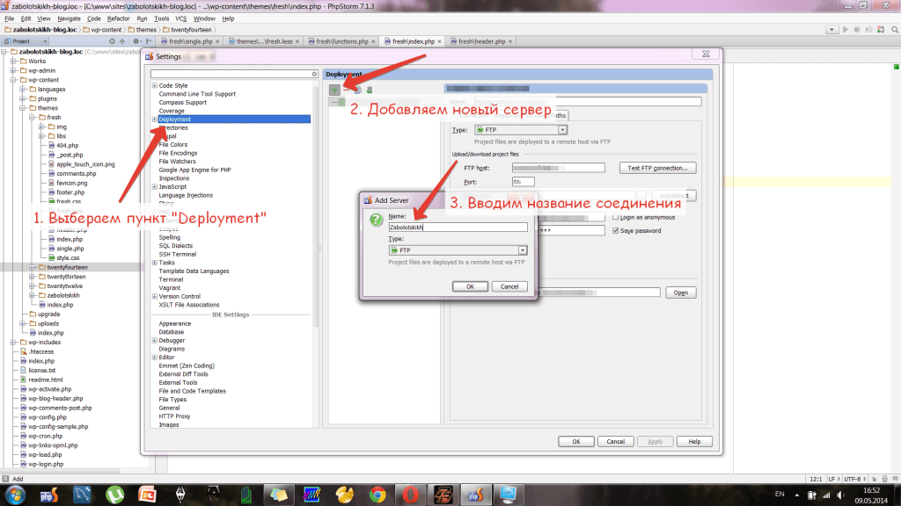Viewport: 901px width, 506px height.
Task: Click the FTP host input field
Action: (x=558, y=168)
